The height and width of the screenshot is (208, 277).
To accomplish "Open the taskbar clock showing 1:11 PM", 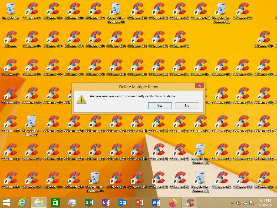I will [265, 203].
